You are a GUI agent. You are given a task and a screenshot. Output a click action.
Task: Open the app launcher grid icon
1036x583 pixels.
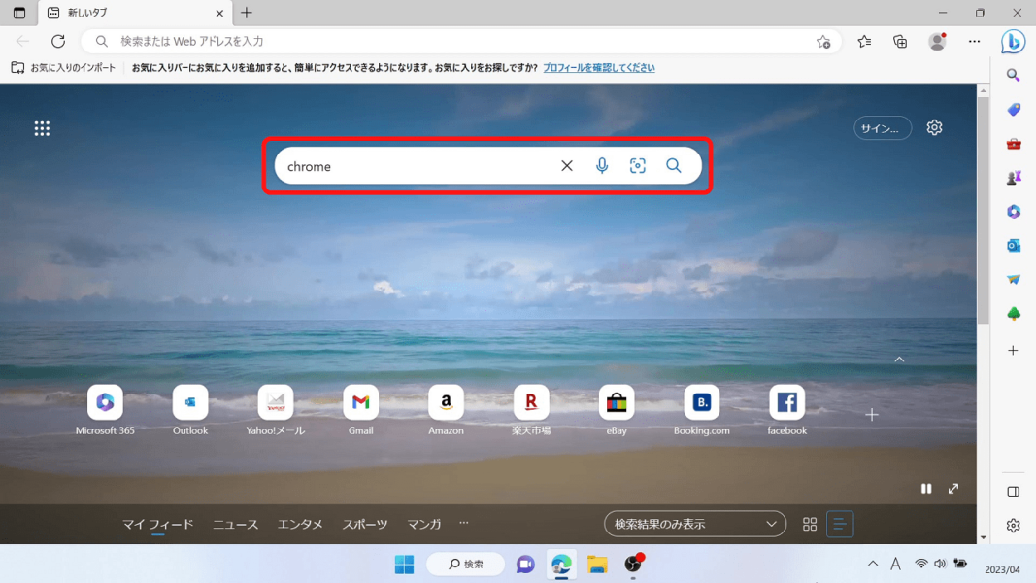tap(42, 127)
